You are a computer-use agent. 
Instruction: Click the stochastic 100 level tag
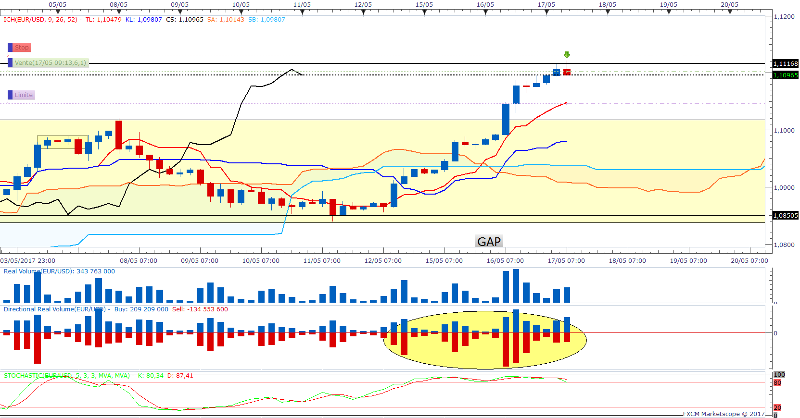click(779, 375)
